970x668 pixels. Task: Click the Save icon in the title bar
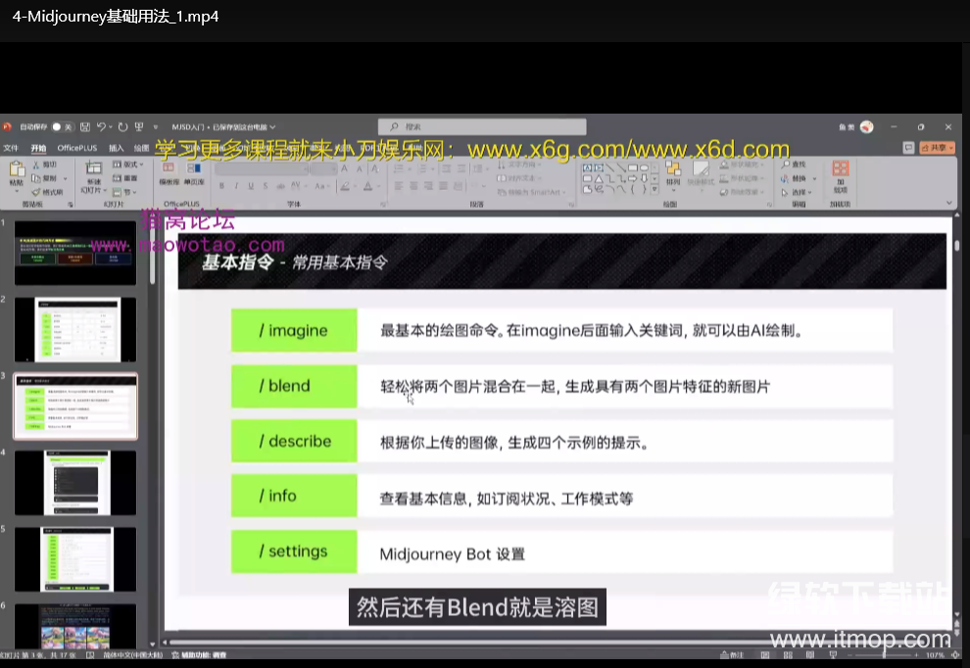(x=85, y=126)
